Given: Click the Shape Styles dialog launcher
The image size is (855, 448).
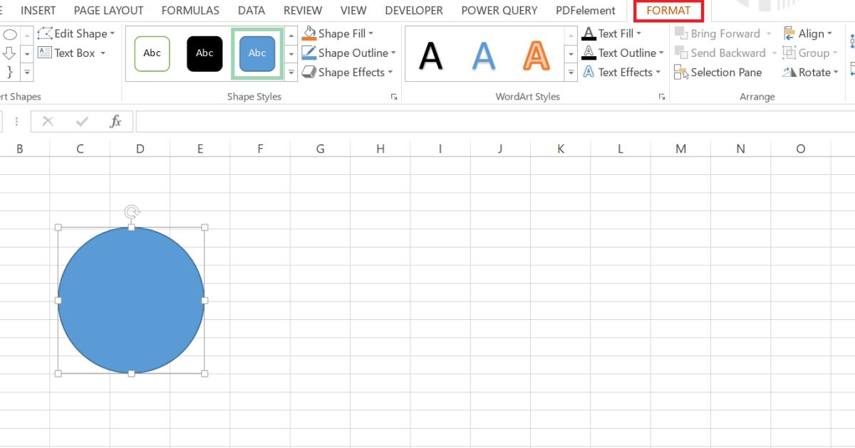Looking at the screenshot, I should pyautogui.click(x=394, y=98).
